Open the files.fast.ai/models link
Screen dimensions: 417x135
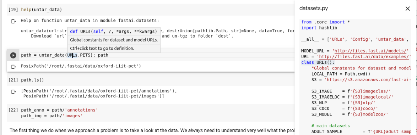pyautogui.click(x=371, y=51)
